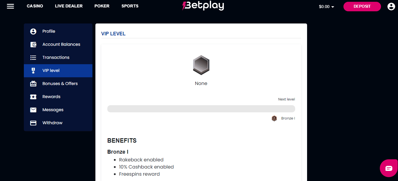Click the Profile person icon in sidebar
Viewport: 398px width, 181px height.
[x=33, y=31]
